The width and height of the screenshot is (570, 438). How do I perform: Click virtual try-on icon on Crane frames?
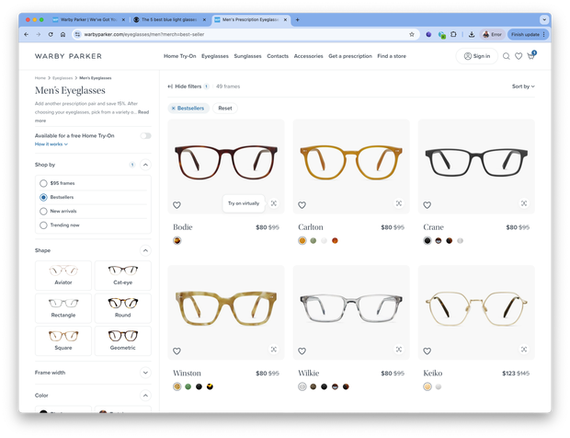(524, 204)
